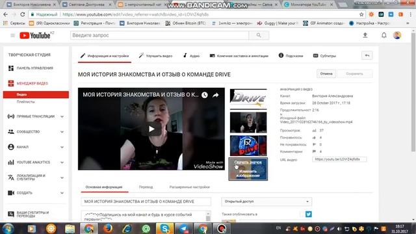The height and width of the screenshot is (234, 416).
Task: Open the Открытый доступ privacy dropdown
Action: coord(266,201)
